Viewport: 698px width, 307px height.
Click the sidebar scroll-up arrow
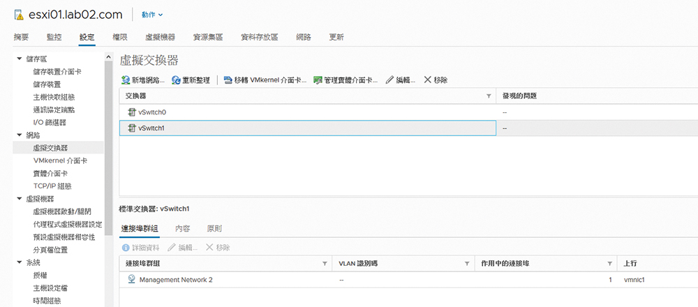(x=109, y=57)
